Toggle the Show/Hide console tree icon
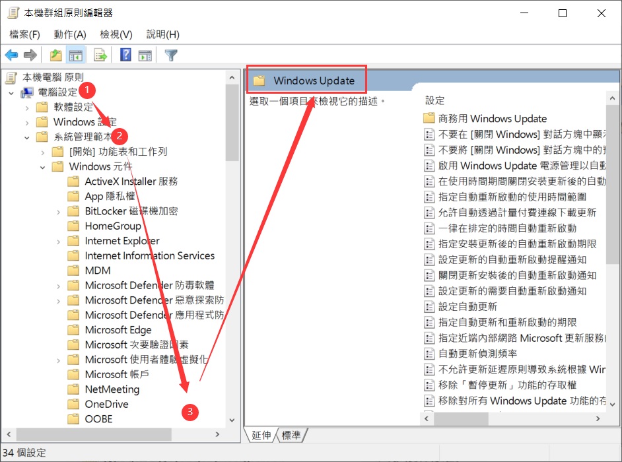Image resolution: width=622 pixels, height=462 pixels. tap(75, 55)
